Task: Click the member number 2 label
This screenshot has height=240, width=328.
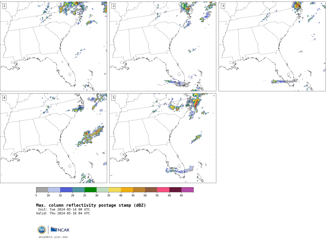Action: pos(114,6)
